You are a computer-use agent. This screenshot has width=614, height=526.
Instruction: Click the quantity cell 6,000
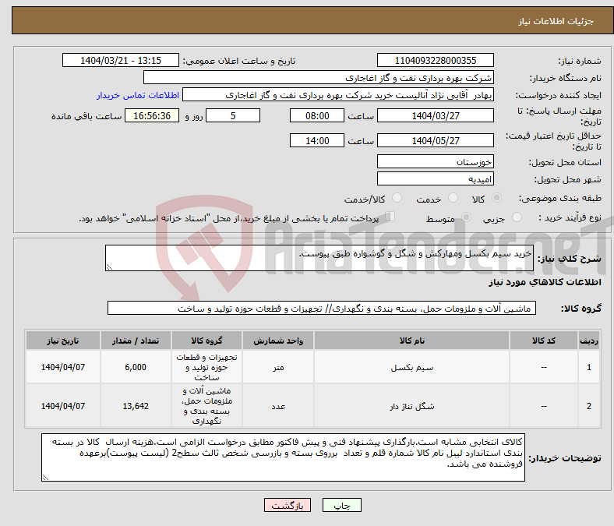pyautogui.click(x=136, y=367)
